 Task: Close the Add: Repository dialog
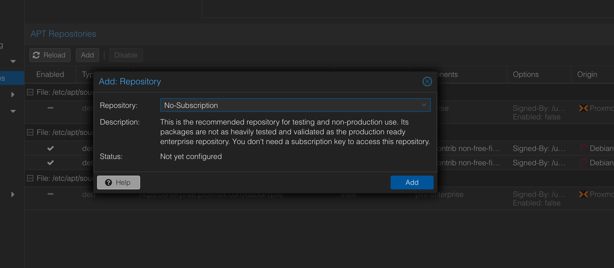[x=427, y=81]
